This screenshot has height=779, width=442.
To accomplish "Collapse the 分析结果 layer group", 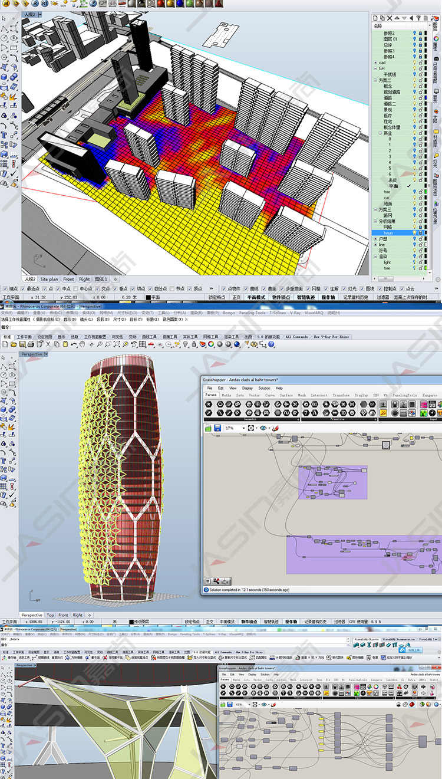I will pyautogui.click(x=375, y=221).
